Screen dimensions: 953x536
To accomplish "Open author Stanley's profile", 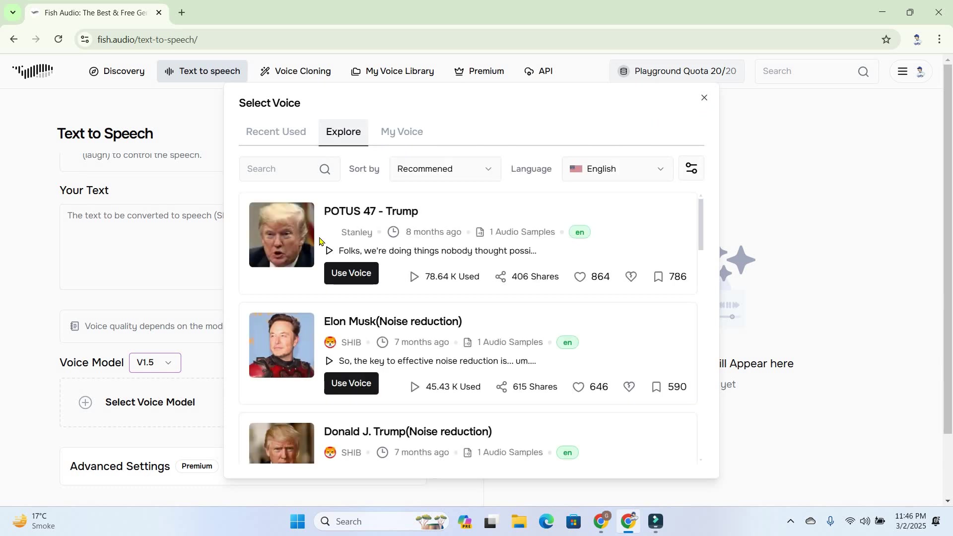I will [356, 232].
